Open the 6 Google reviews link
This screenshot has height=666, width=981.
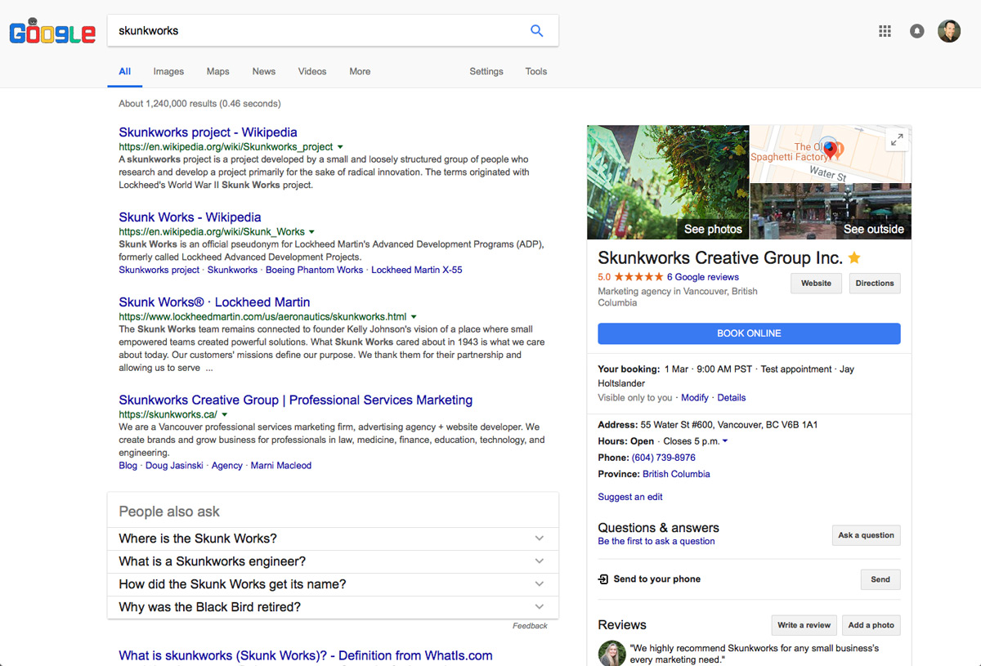tap(702, 277)
